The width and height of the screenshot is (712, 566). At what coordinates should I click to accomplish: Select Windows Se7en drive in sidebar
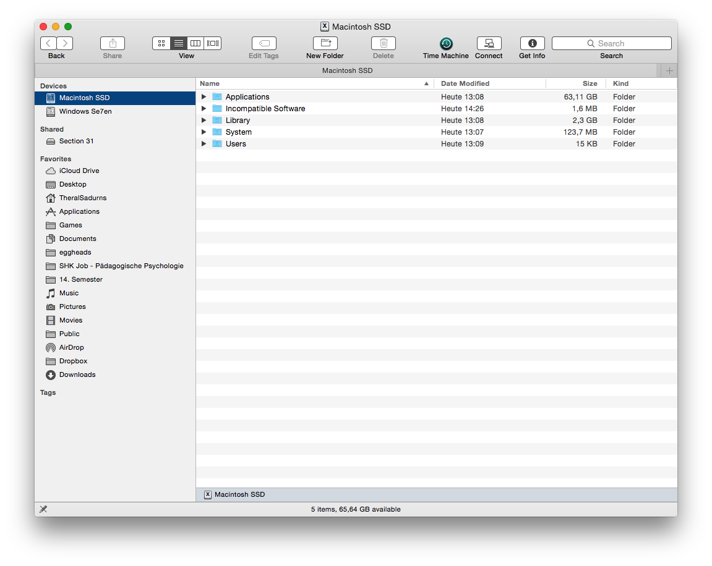[x=115, y=112]
